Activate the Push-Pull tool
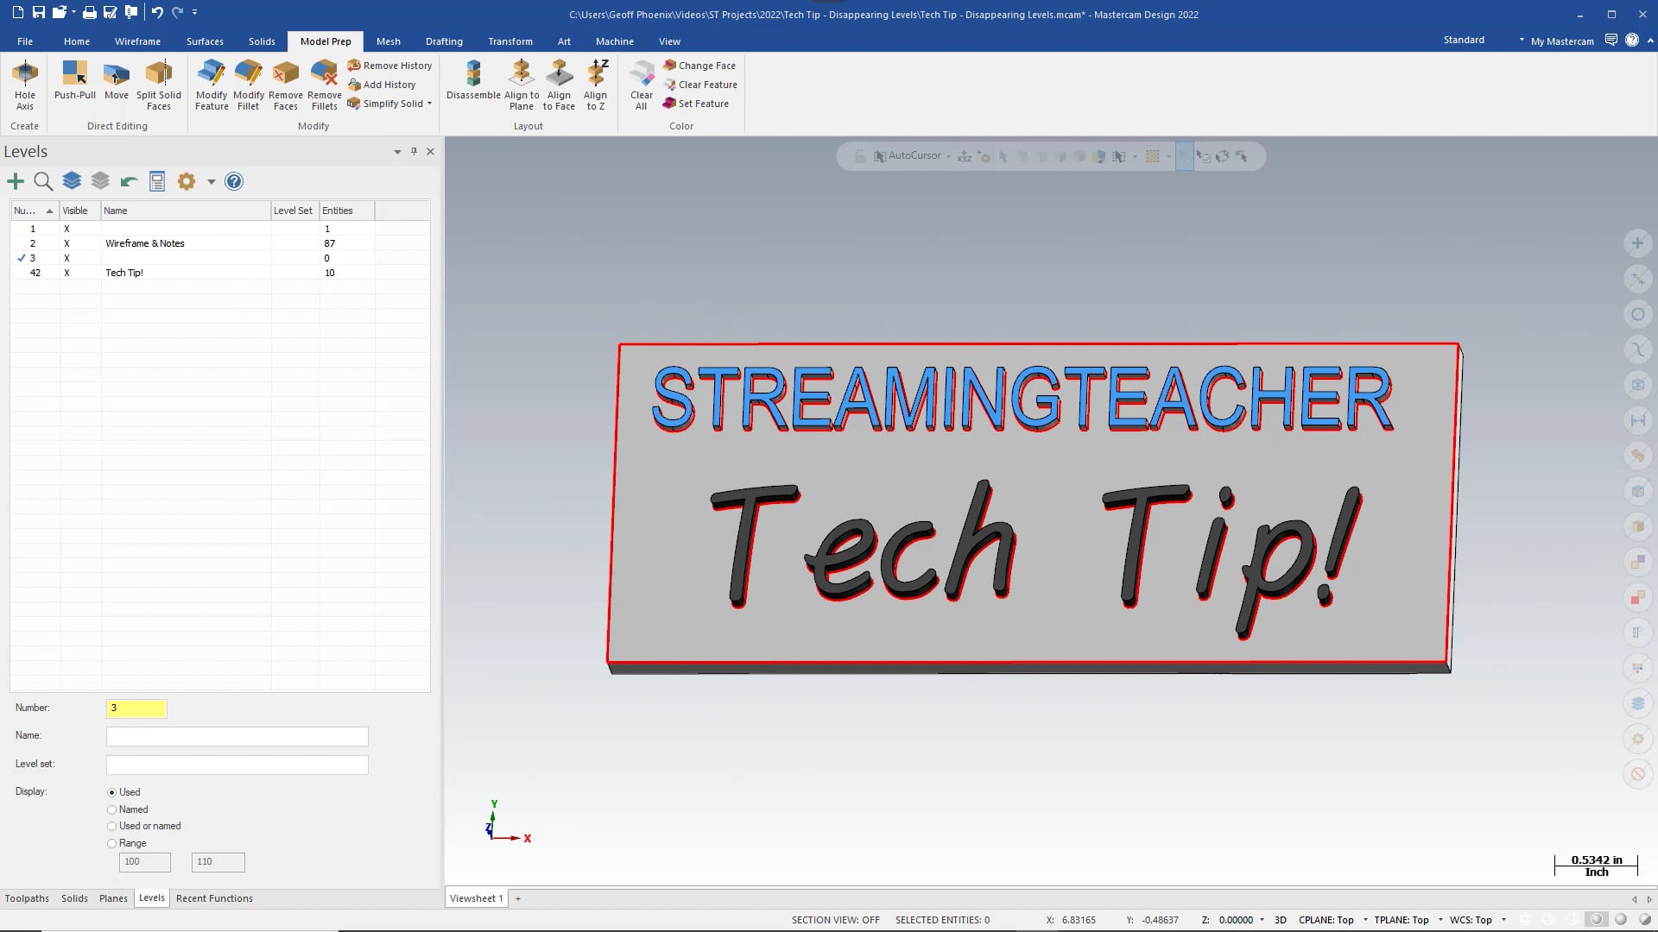 [x=75, y=79]
